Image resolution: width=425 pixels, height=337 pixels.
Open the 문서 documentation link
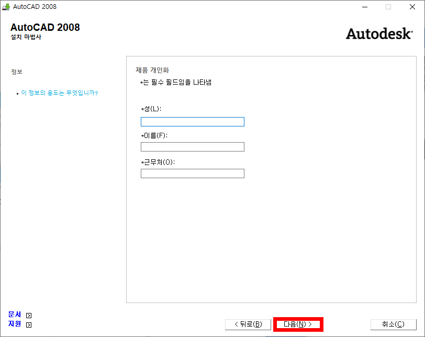coord(14,315)
